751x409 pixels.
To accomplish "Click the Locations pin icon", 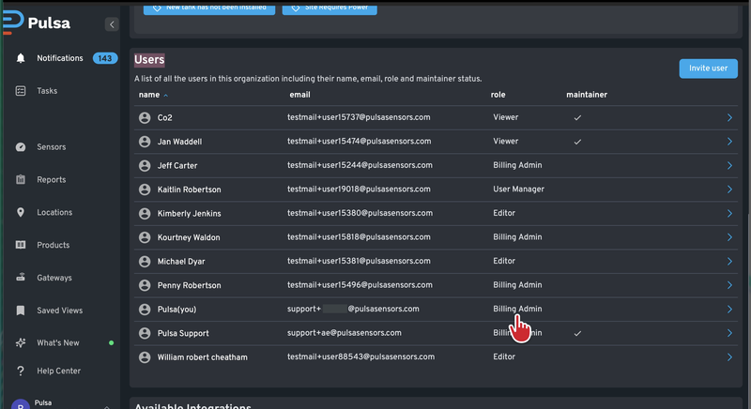I will pyautogui.click(x=21, y=212).
